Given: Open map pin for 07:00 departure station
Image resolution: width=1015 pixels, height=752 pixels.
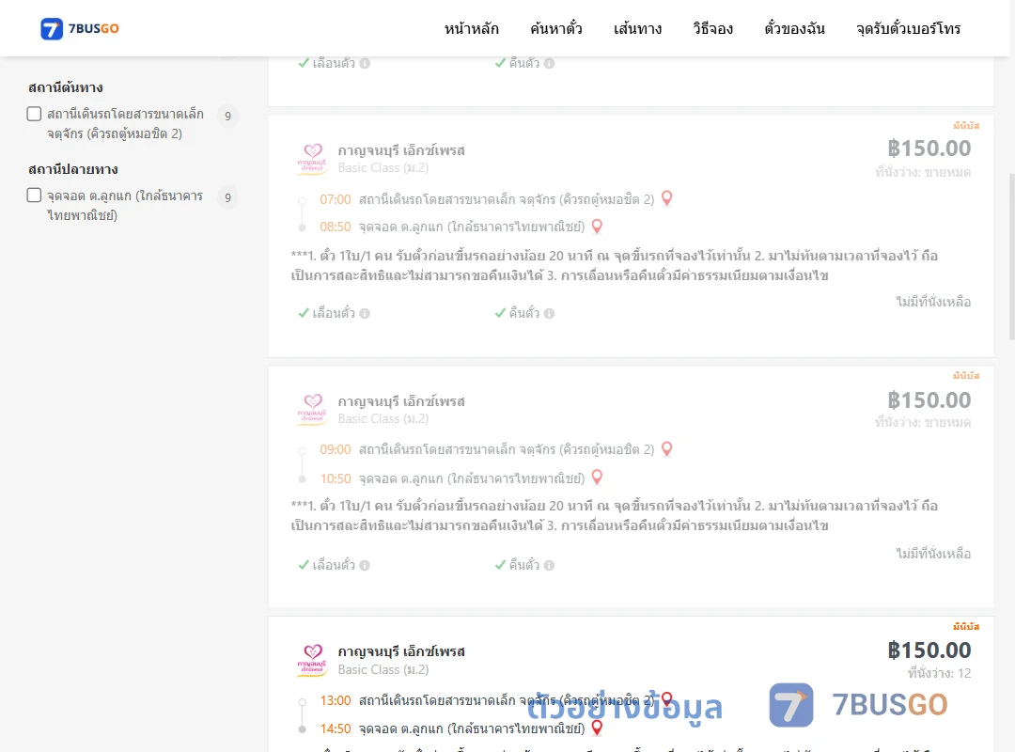Looking at the screenshot, I should pyautogui.click(x=666, y=198).
